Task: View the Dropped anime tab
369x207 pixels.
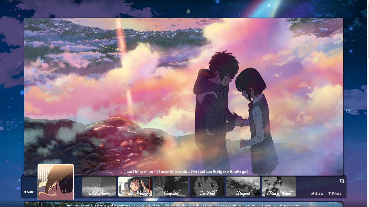Action: (x=243, y=187)
